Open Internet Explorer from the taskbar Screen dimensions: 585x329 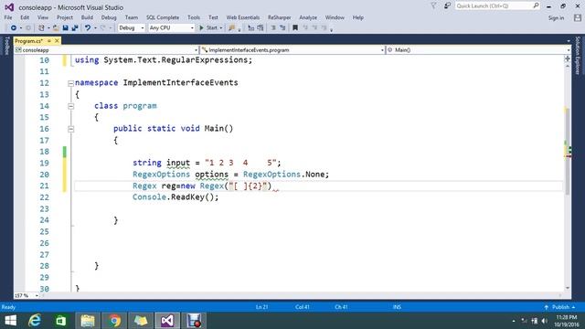coord(35,321)
